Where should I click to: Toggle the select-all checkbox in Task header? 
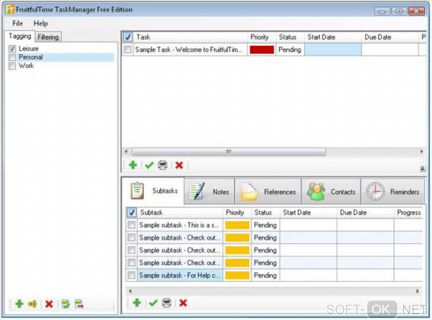(x=127, y=37)
